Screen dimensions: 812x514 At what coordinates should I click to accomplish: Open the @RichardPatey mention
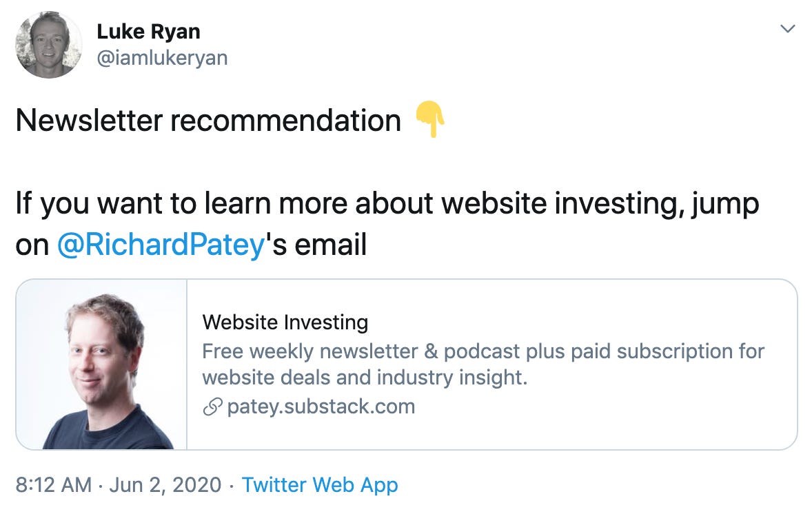click(161, 245)
